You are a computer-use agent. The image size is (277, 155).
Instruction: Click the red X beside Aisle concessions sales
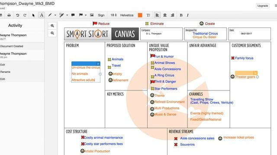pyautogui.click(x=176, y=139)
